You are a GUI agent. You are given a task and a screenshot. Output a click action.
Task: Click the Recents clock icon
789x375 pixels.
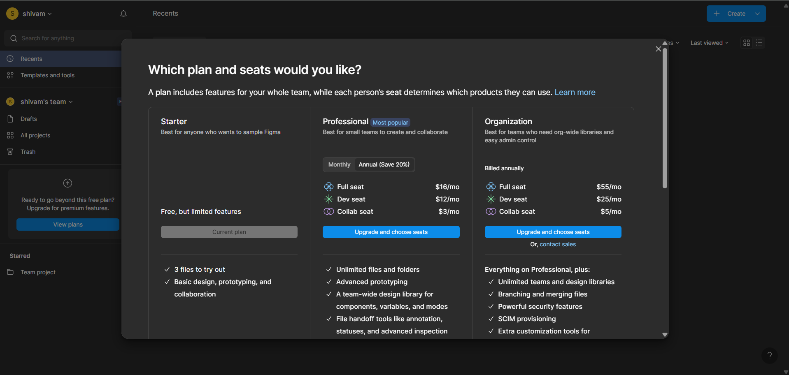(x=10, y=59)
